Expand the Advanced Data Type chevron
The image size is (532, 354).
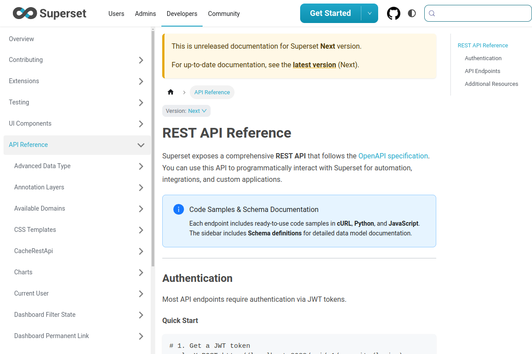[141, 166]
